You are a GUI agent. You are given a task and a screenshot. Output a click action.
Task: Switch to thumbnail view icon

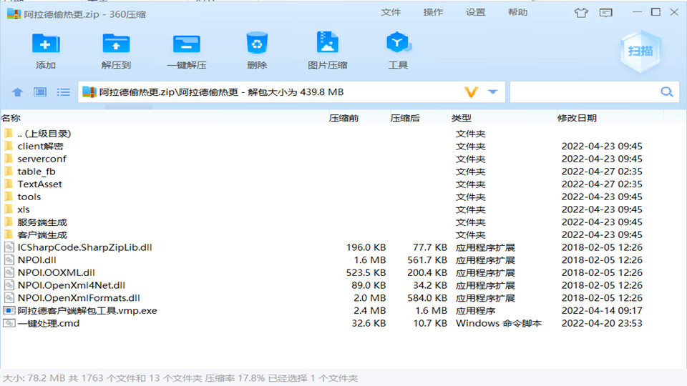[40, 92]
